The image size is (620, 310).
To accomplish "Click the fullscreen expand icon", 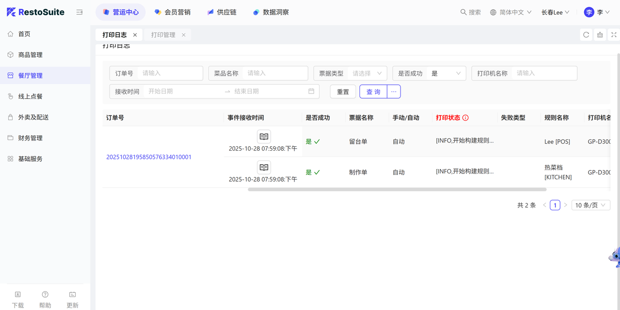I will [x=614, y=35].
